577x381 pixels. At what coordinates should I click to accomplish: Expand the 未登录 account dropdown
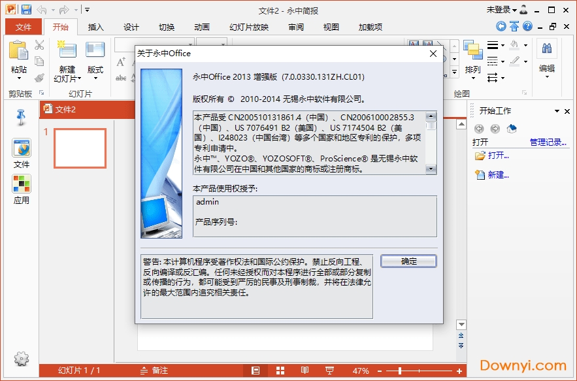514,10
